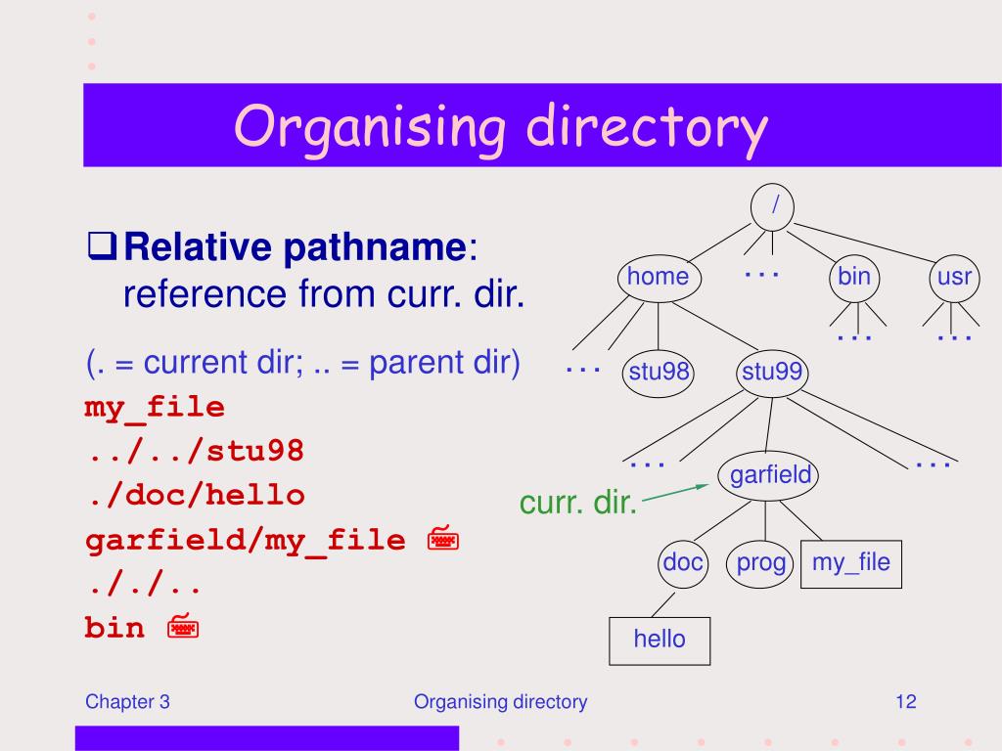Click the keyboard icon next to bin path
Viewport: 1002px width, 751px height.
[183, 627]
